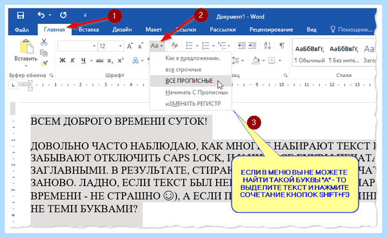The height and width of the screenshot is (238, 387).
Task: Open the undo history dropdown arrow
Action: pos(50,15)
